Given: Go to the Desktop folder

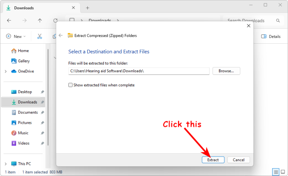Looking at the screenshot, I should click(x=25, y=92).
